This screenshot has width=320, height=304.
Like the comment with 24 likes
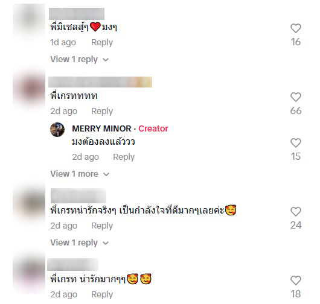[x=296, y=212]
